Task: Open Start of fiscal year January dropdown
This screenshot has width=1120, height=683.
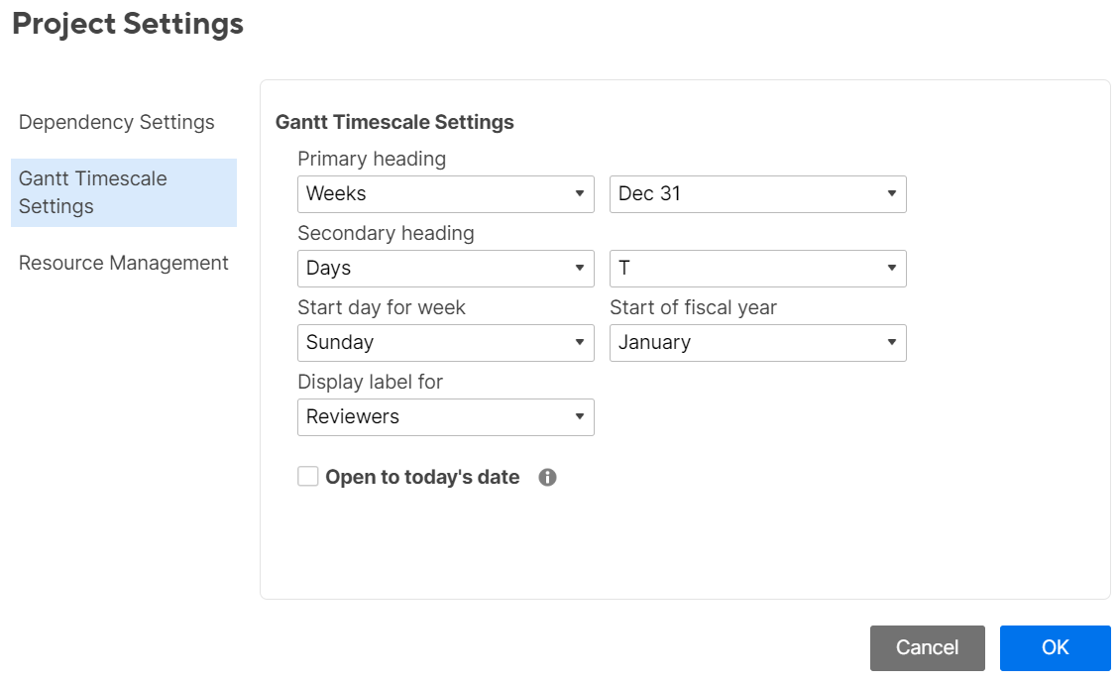Action: (757, 343)
